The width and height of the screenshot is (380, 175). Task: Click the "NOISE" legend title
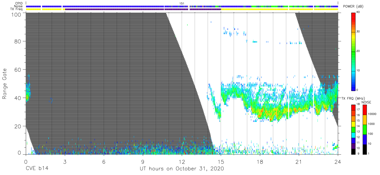(x=366, y=102)
